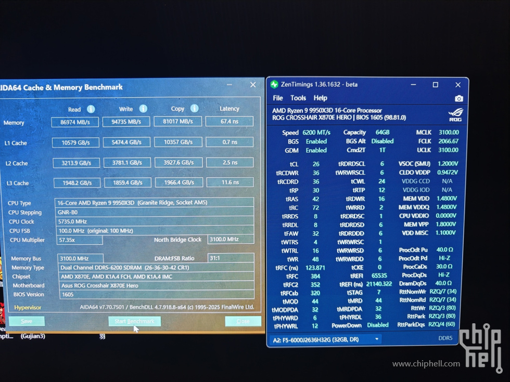
Task: Click the Chipset AMD X870E field
Action: [x=156, y=276]
